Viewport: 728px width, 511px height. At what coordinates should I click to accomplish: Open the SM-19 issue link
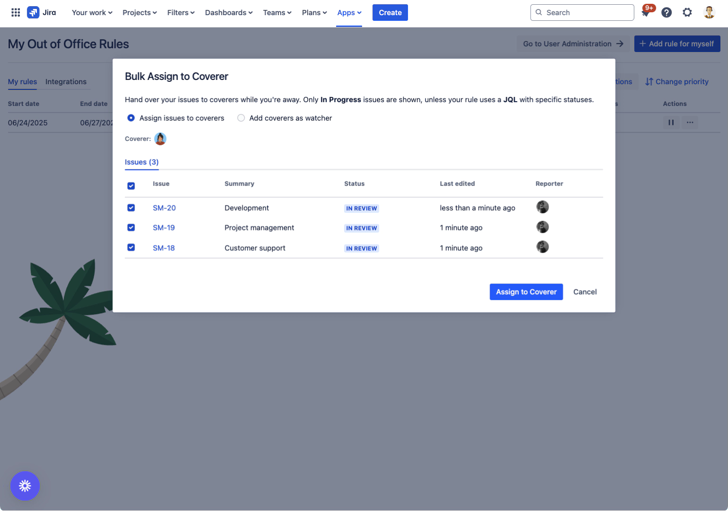tap(164, 228)
